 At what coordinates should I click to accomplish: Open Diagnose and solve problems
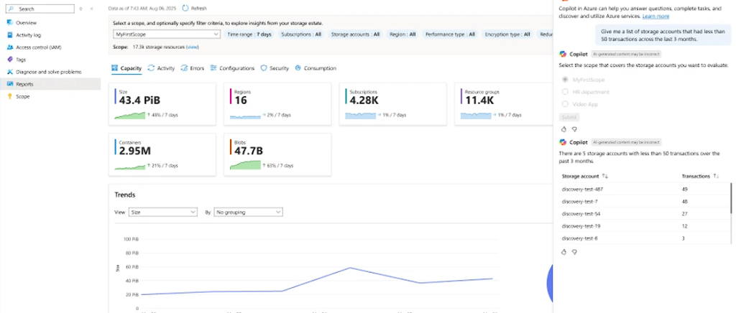pos(50,72)
